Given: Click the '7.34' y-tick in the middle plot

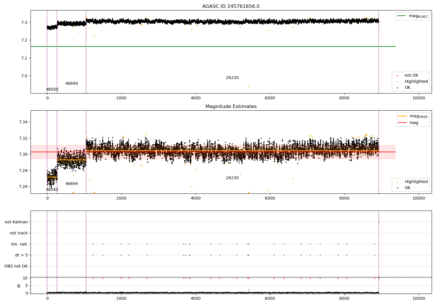Looking at the screenshot, I should pyautogui.click(x=23, y=122).
